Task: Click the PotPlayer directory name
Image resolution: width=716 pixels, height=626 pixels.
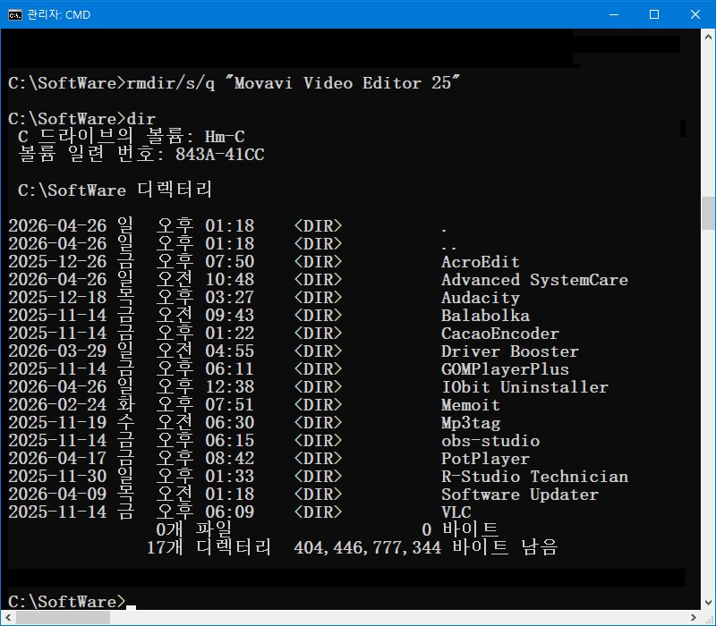Action: pos(485,459)
